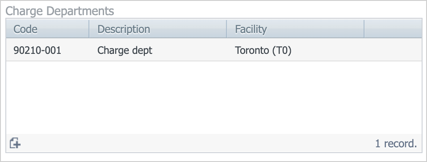Click the "Description" header label text
Viewport: 427px width, 162px height.
click(x=124, y=29)
